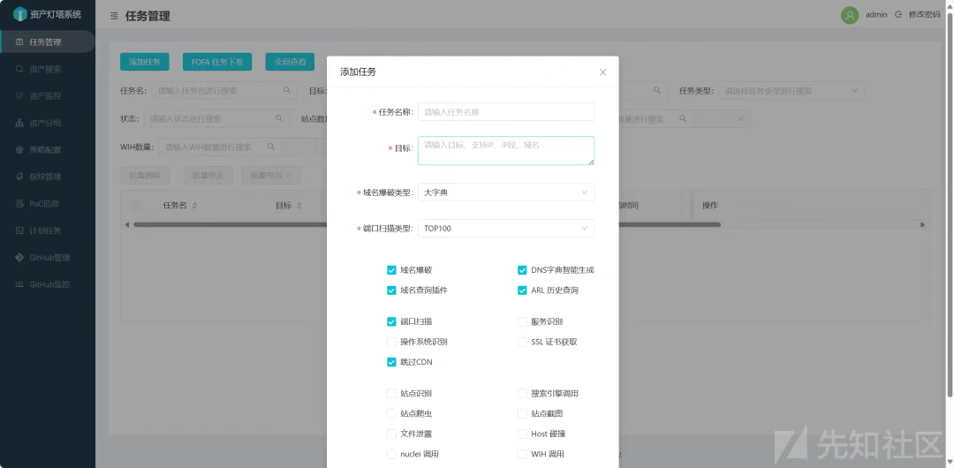954x468 pixels.
Task: Open 计划任务 in the sidebar
Action: click(x=47, y=230)
